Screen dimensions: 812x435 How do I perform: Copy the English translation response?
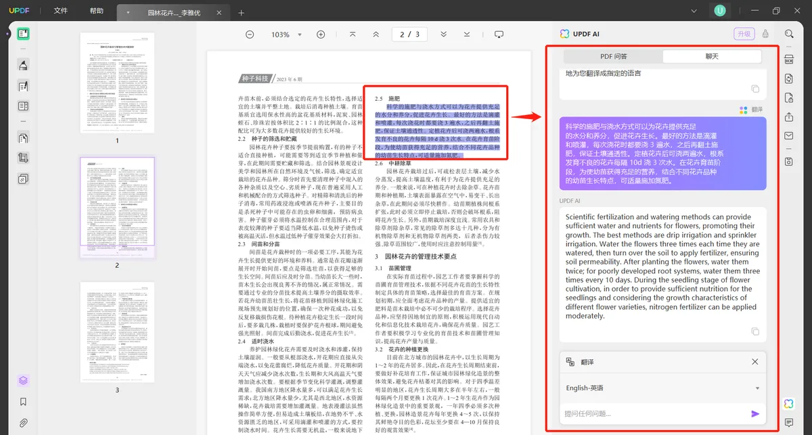(755, 331)
